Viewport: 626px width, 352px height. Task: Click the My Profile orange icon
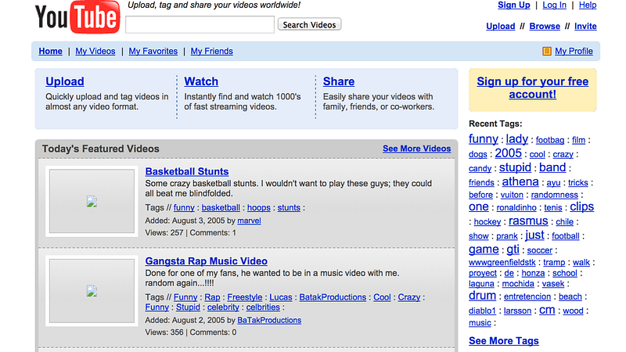point(546,51)
